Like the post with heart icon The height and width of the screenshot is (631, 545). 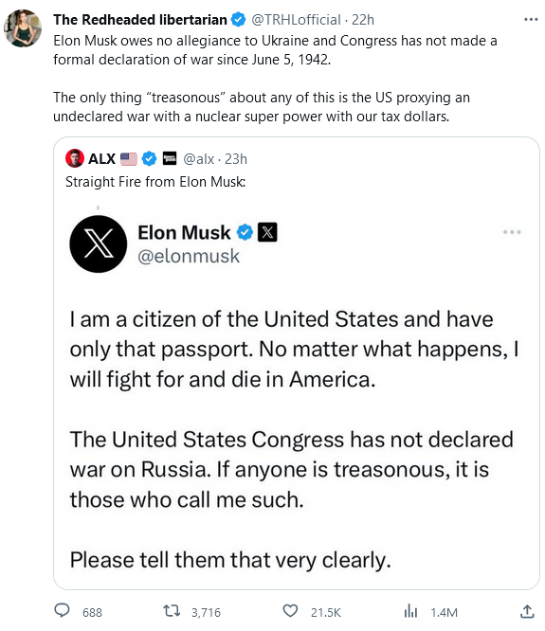tap(290, 611)
